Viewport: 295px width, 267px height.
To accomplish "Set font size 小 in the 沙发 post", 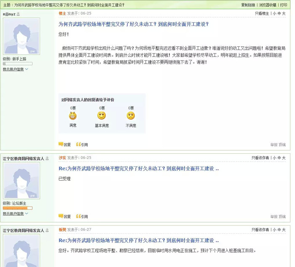I will click(274, 158).
